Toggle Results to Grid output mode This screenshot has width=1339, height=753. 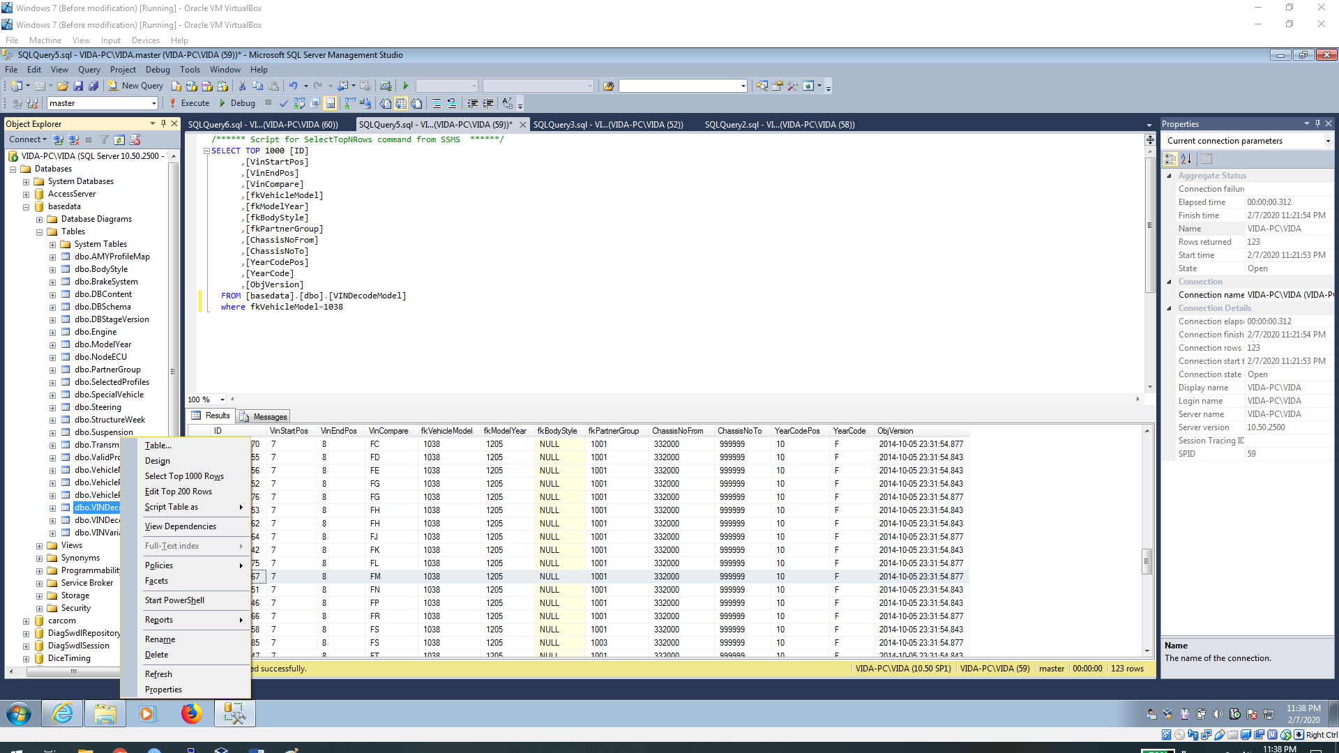click(x=401, y=103)
